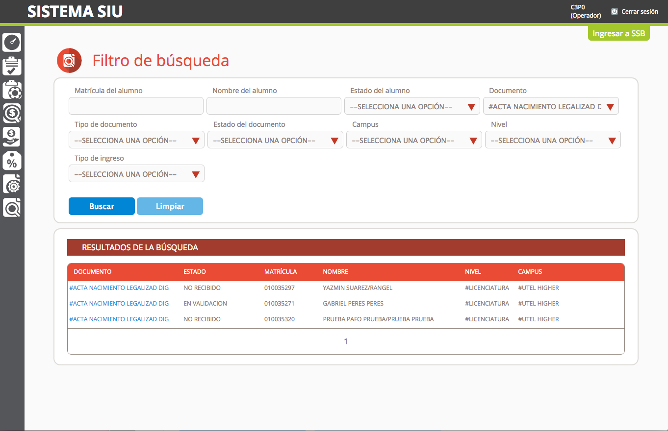Click the Ingresar a SSB button
Screen dimensions: 668x431
coord(618,33)
